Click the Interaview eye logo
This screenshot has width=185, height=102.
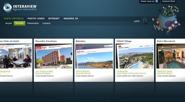pyautogui.click(x=7, y=7)
